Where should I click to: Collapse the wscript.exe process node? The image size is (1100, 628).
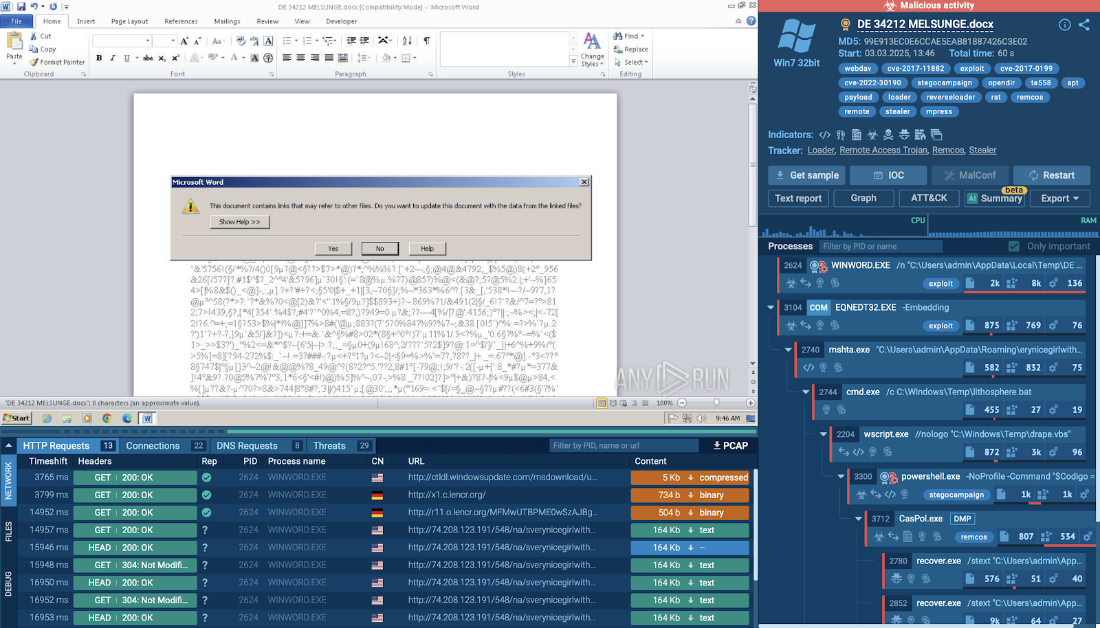[x=823, y=434]
